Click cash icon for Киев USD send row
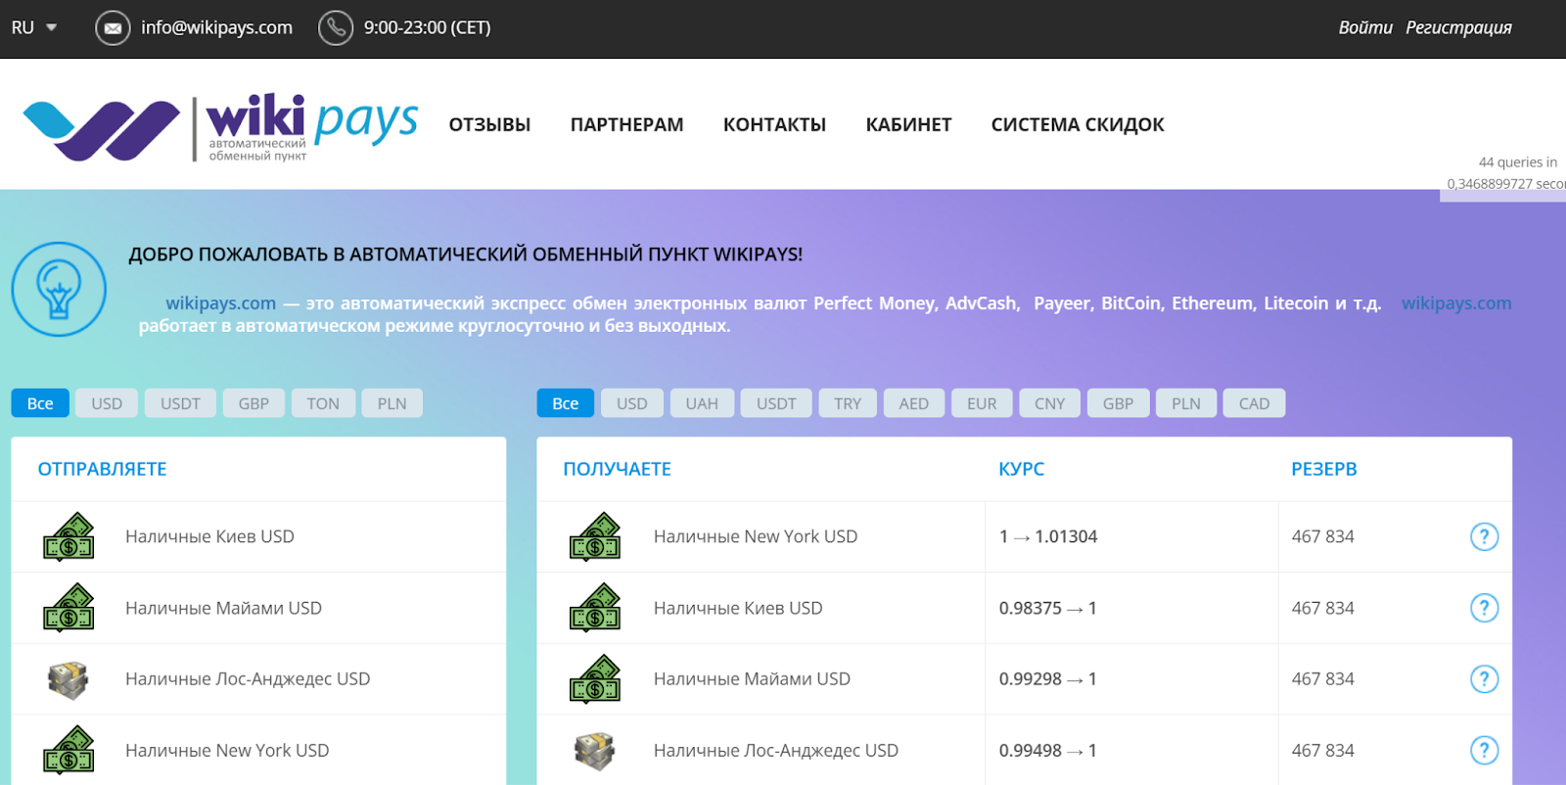This screenshot has height=785, width=1566. tap(69, 536)
